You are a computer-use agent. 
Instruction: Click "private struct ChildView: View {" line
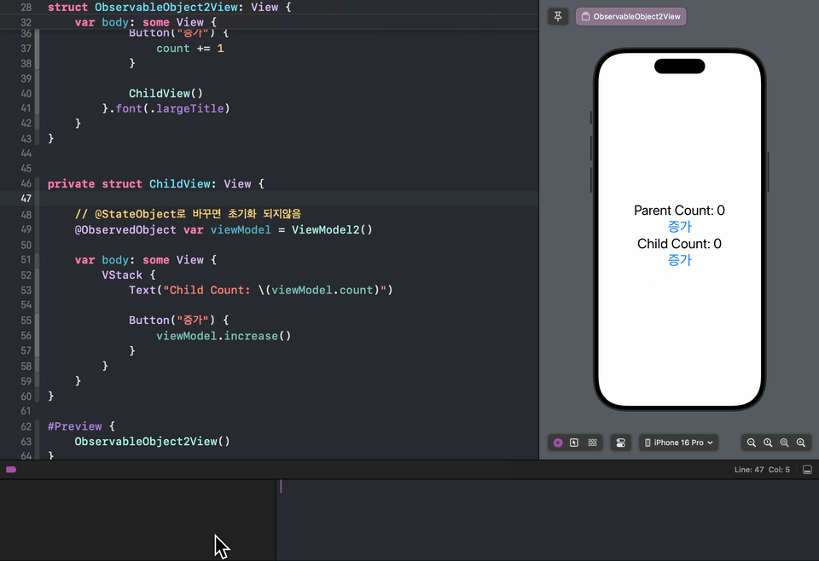[155, 183]
